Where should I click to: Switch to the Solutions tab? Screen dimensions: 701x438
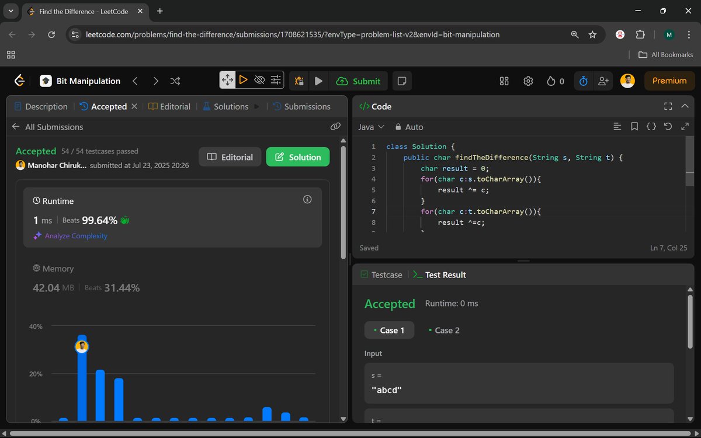[x=225, y=106]
